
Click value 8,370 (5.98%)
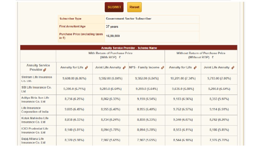point(74,140)
